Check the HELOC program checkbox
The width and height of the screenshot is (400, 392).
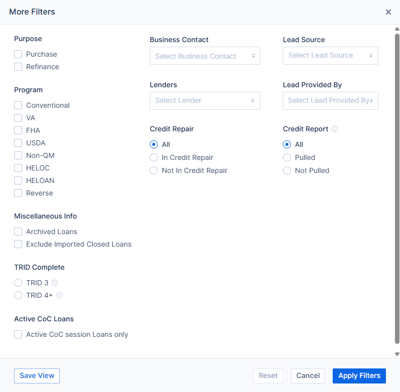point(18,168)
